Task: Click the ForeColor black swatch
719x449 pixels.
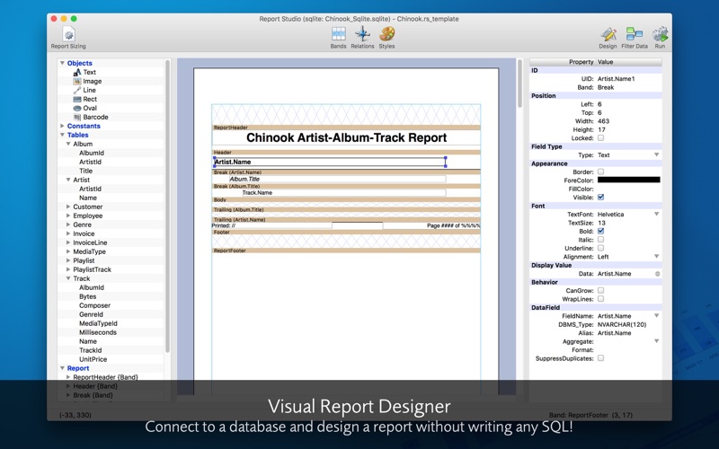Action: (x=628, y=180)
